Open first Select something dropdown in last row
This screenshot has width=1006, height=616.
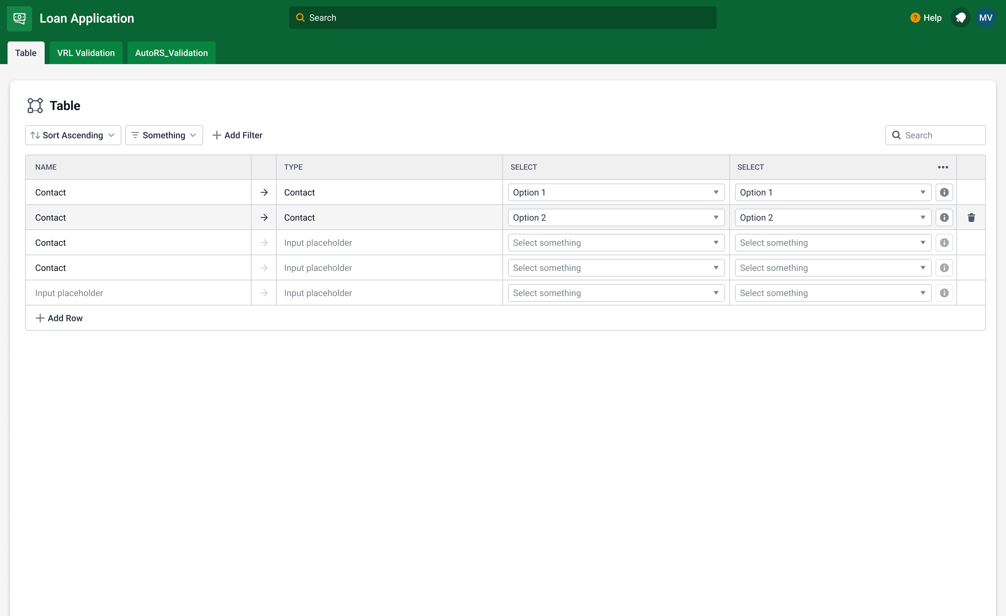click(x=616, y=293)
